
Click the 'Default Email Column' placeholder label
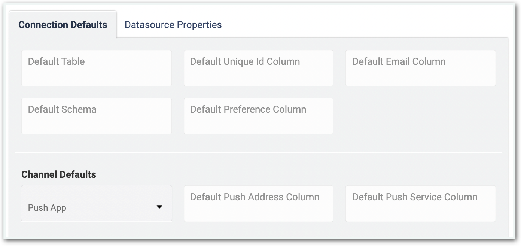coord(399,61)
